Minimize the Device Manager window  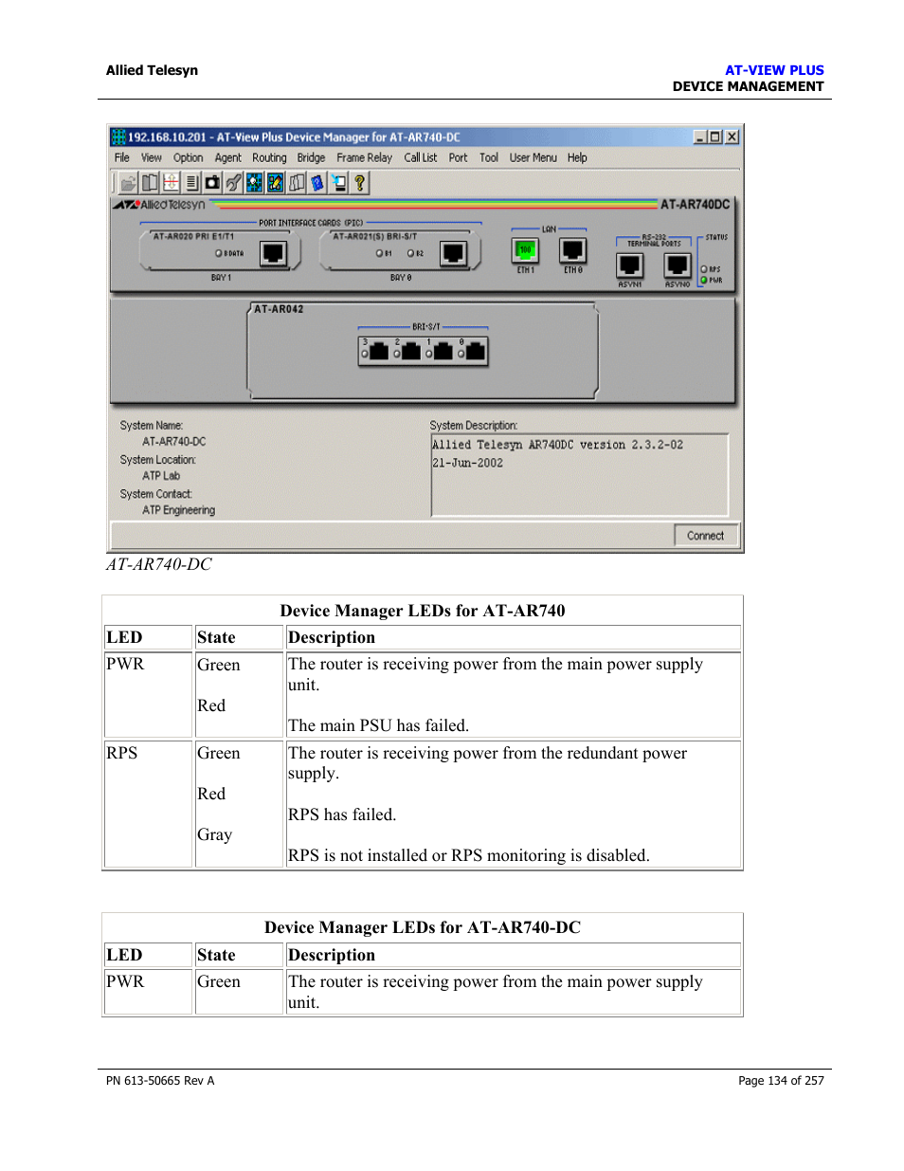point(700,137)
